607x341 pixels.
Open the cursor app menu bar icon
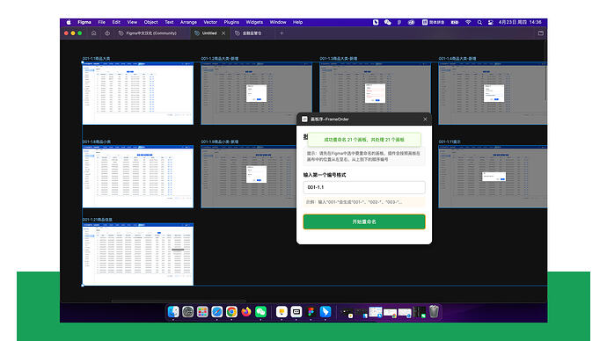pos(376,23)
